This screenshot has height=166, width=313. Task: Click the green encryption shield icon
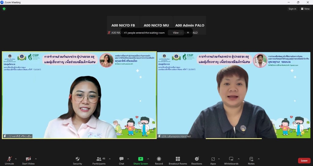coord(4,9)
